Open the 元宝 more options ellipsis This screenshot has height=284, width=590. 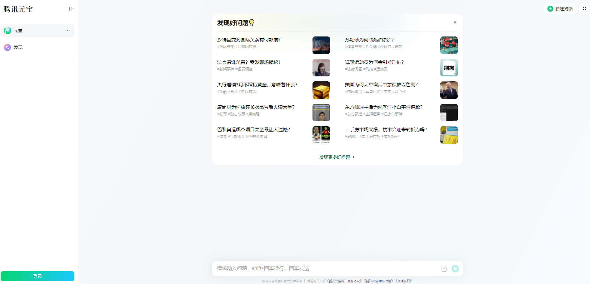pyautogui.click(x=67, y=31)
